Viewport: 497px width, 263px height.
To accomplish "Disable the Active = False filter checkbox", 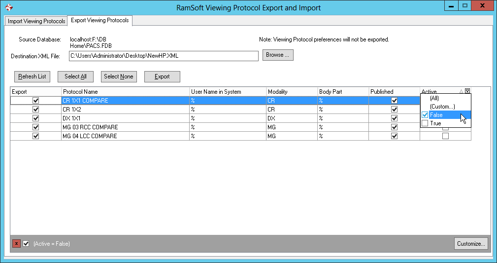I will pyautogui.click(x=26, y=244).
